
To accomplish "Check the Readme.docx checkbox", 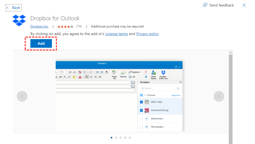I will [141, 119].
